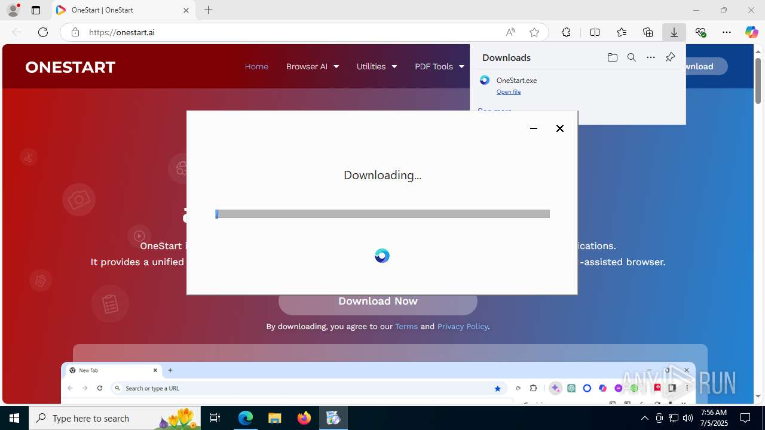Add this page to favorites star

pyautogui.click(x=534, y=32)
